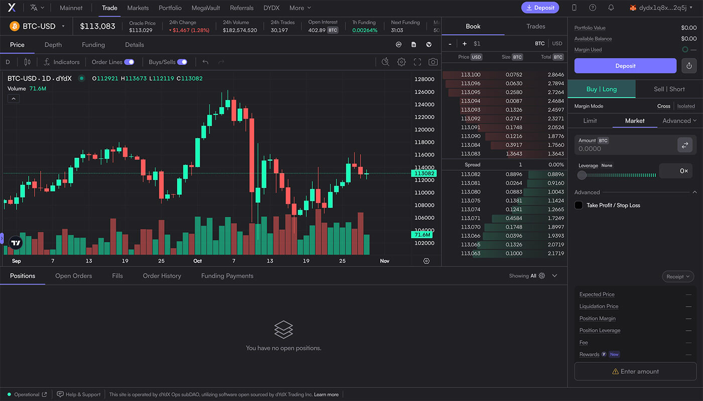Click the notifications bell icon
Viewport: 703px width, 401px height.
611,8
